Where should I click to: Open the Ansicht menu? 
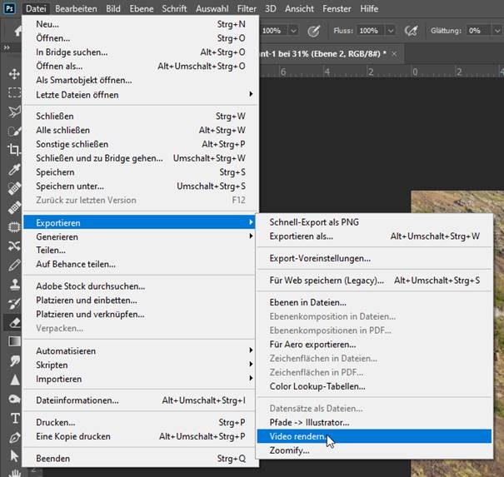pyautogui.click(x=299, y=8)
